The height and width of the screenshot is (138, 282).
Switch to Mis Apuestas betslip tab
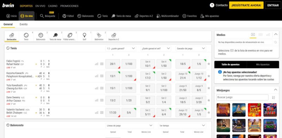click(263, 65)
